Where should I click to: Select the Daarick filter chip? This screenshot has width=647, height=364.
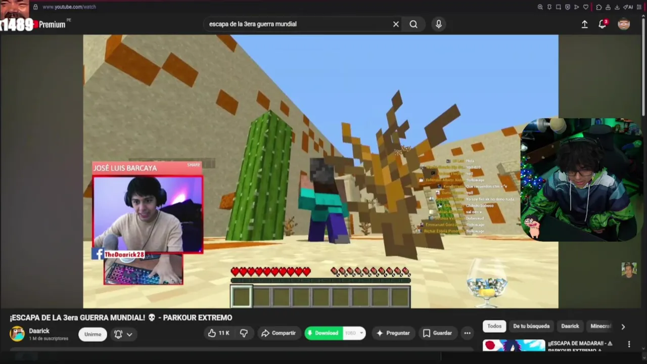(x=570, y=326)
